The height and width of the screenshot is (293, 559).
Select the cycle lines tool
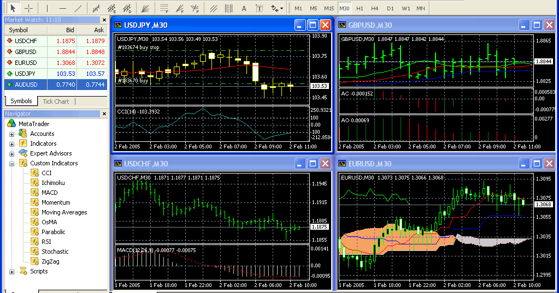228,8
